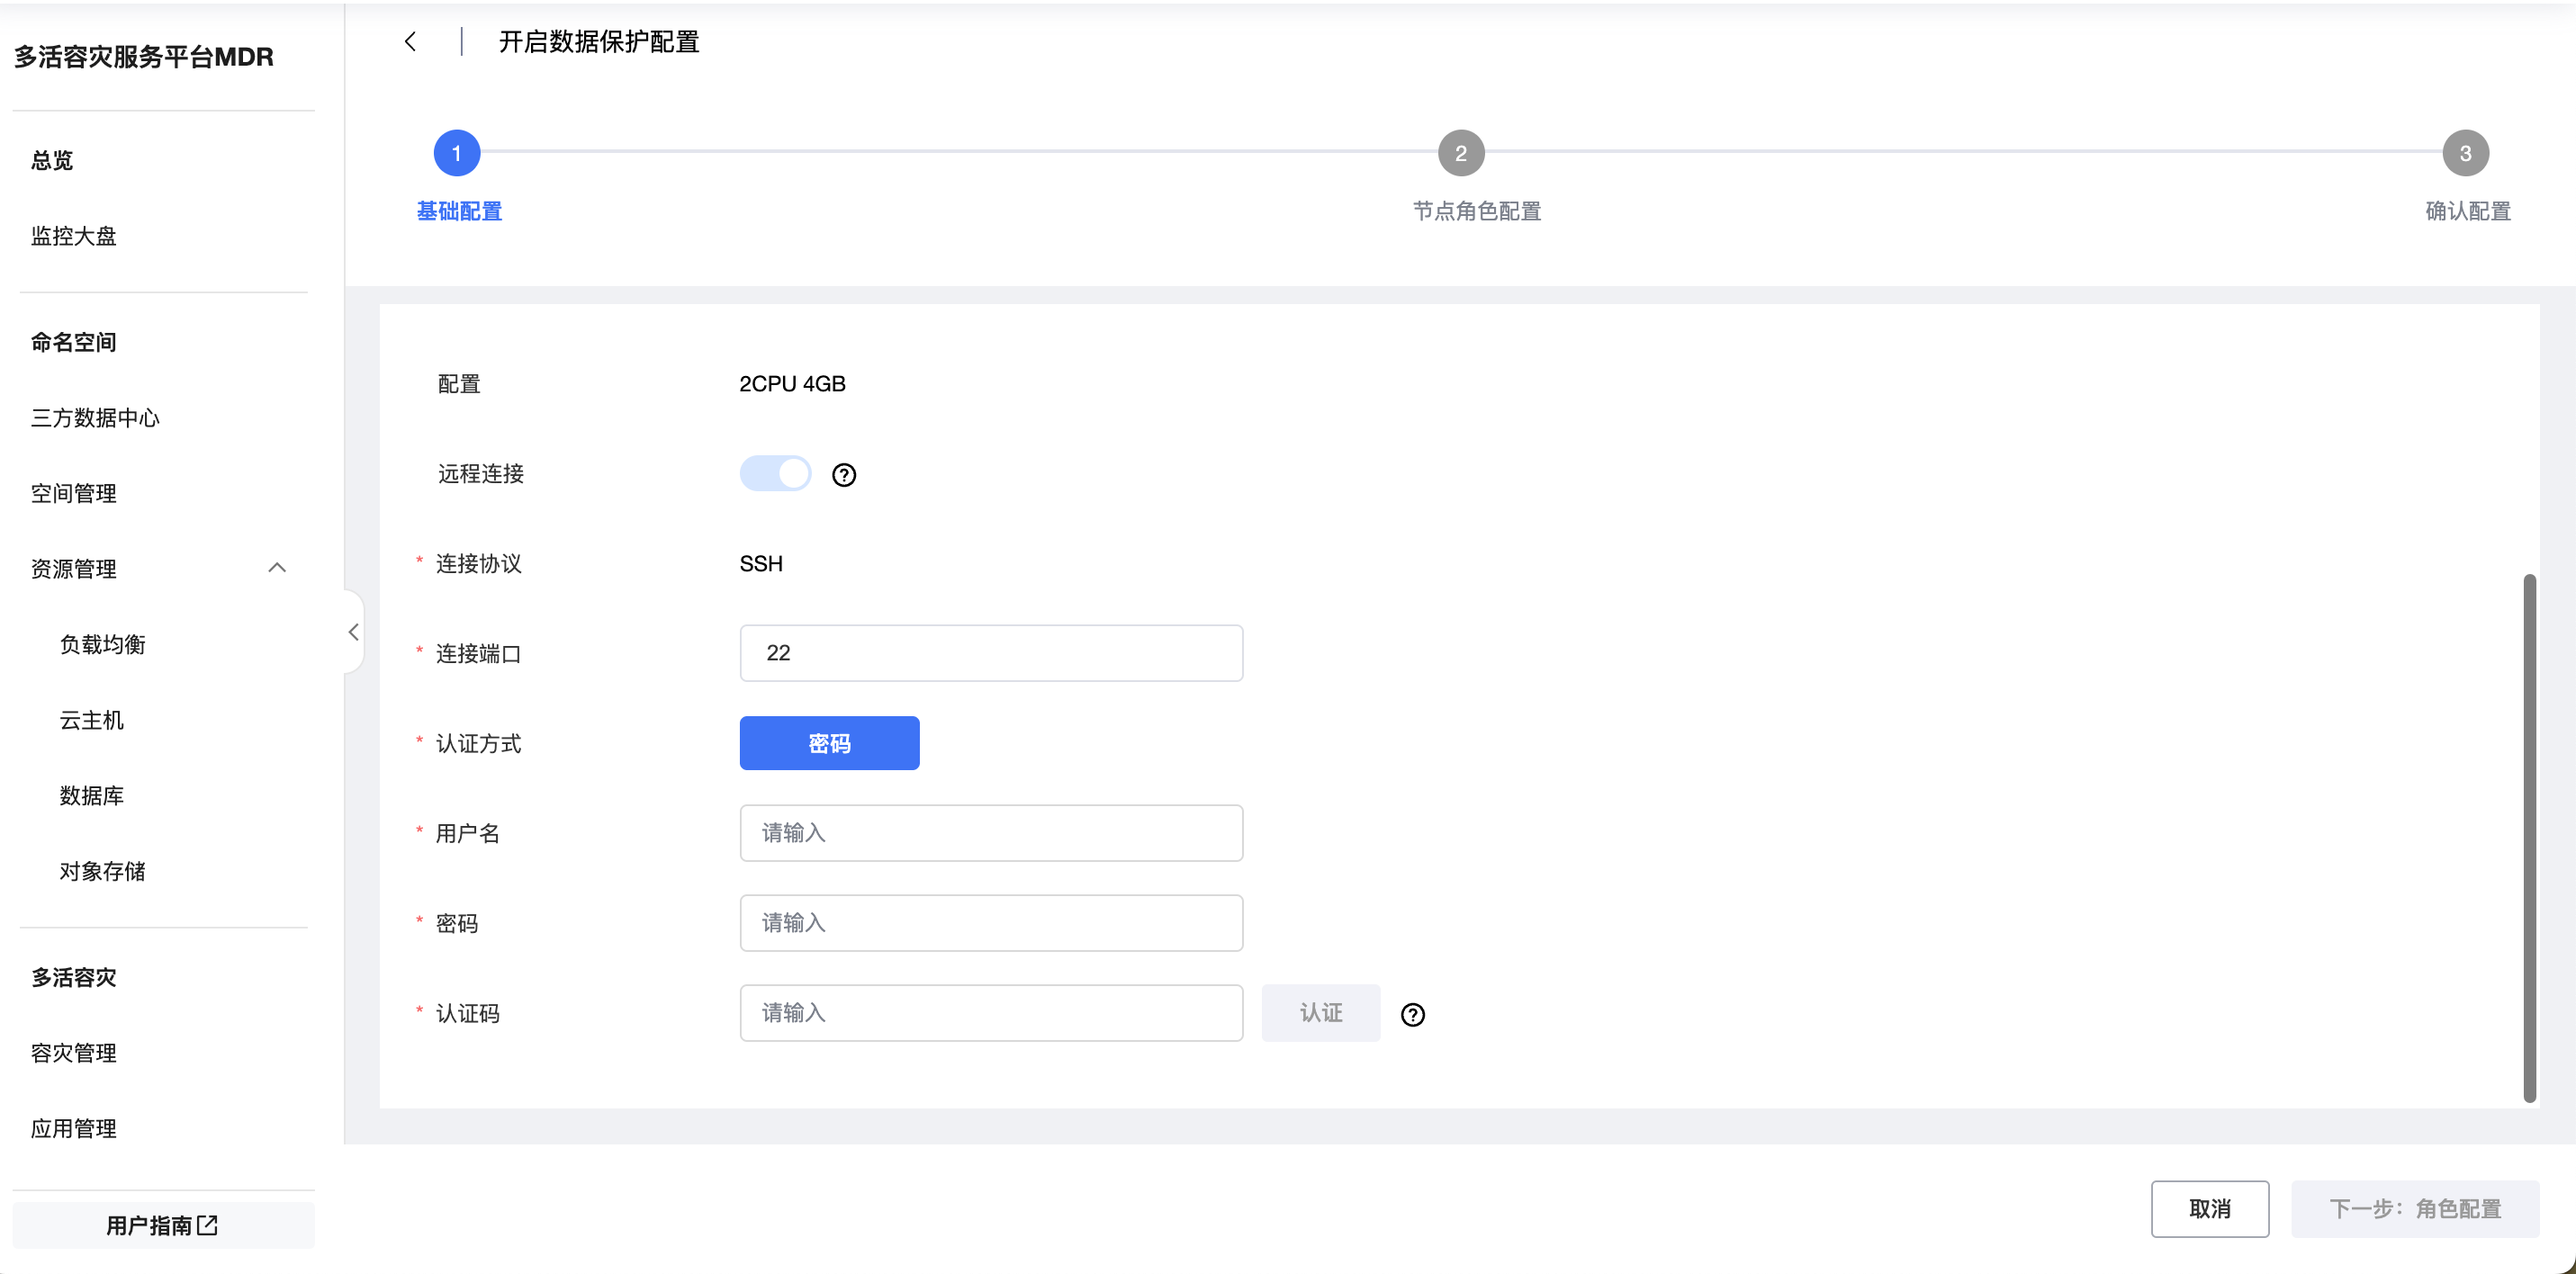2576x1274 pixels.
Task: Click step 1 基础配置 circle
Action: [x=457, y=153]
